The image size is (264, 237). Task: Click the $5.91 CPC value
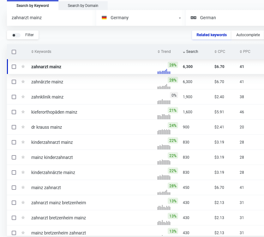pyautogui.click(x=219, y=112)
